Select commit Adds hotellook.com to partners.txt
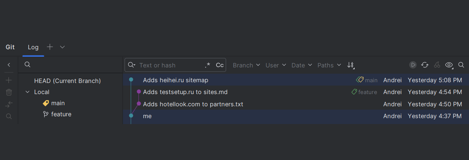Screen dimensions: 469x160 [x=193, y=104]
